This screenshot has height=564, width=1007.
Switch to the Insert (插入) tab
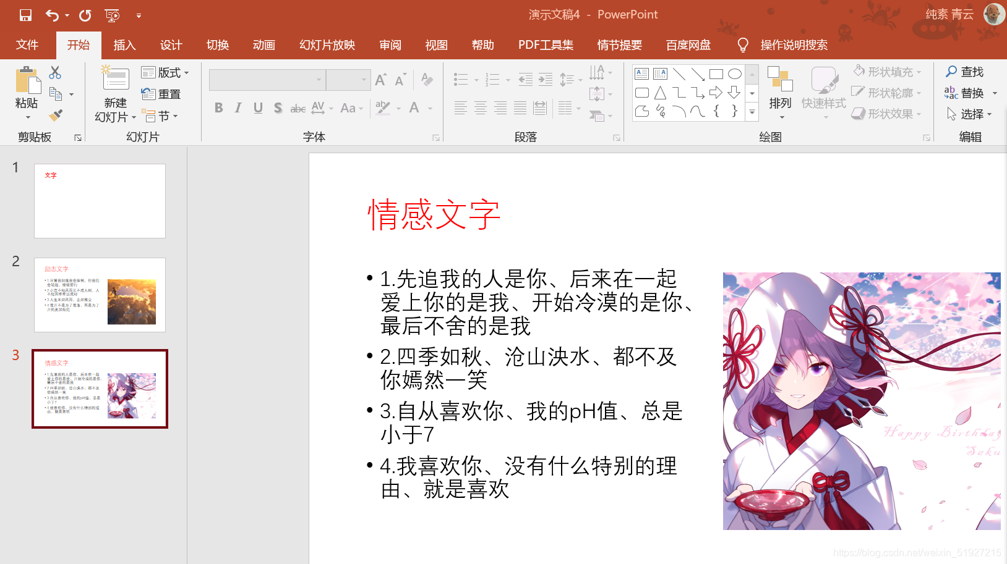coord(124,45)
